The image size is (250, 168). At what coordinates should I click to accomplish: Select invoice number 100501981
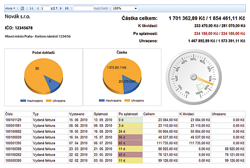point(13,125)
